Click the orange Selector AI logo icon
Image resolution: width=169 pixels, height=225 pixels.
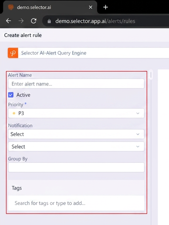coord(13,53)
